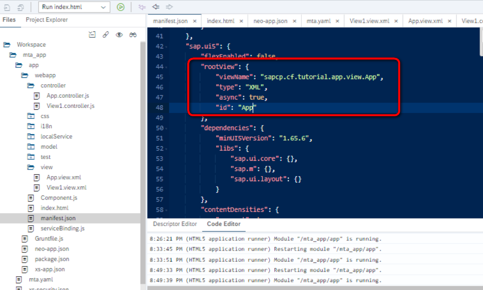Open the Run index.html configuration dropdown
483x290 pixels.
[x=74, y=7]
